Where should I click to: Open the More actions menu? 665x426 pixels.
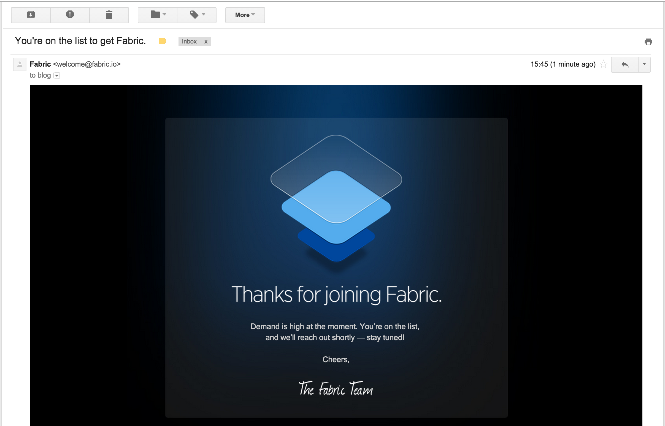pyautogui.click(x=245, y=15)
